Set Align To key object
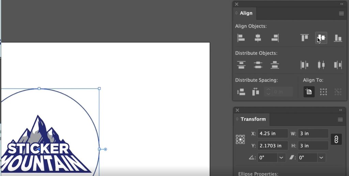 (338, 92)
